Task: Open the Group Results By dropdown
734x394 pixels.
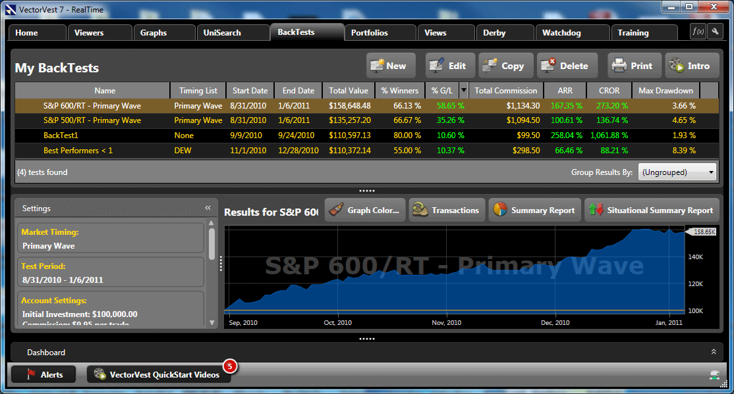Action: 677,172
